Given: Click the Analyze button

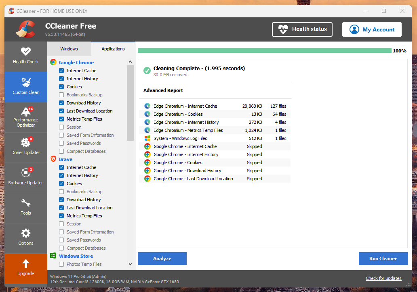Looking at the screenshot, I should coord(162,259).
